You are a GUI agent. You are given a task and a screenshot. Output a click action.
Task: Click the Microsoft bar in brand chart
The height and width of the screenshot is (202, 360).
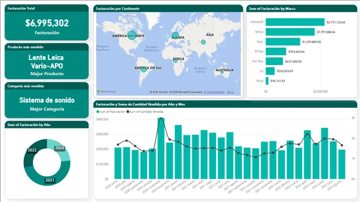click(x=295, y=22)
